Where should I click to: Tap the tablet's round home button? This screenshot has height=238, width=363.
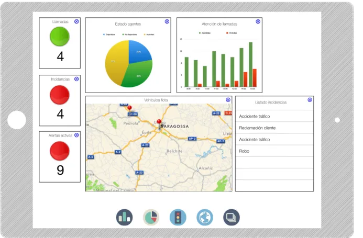coord(17,120)
